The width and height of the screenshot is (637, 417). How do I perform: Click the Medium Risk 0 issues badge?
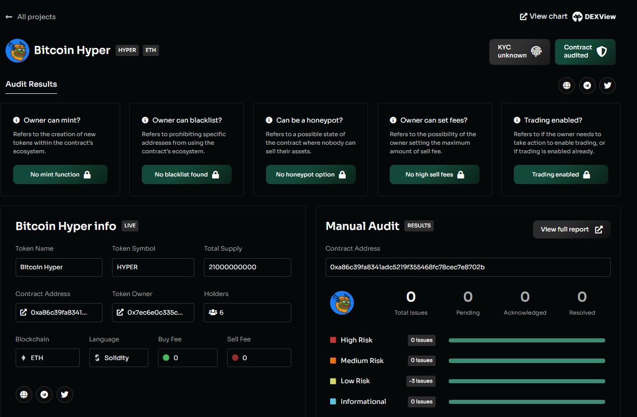(421, 361)
